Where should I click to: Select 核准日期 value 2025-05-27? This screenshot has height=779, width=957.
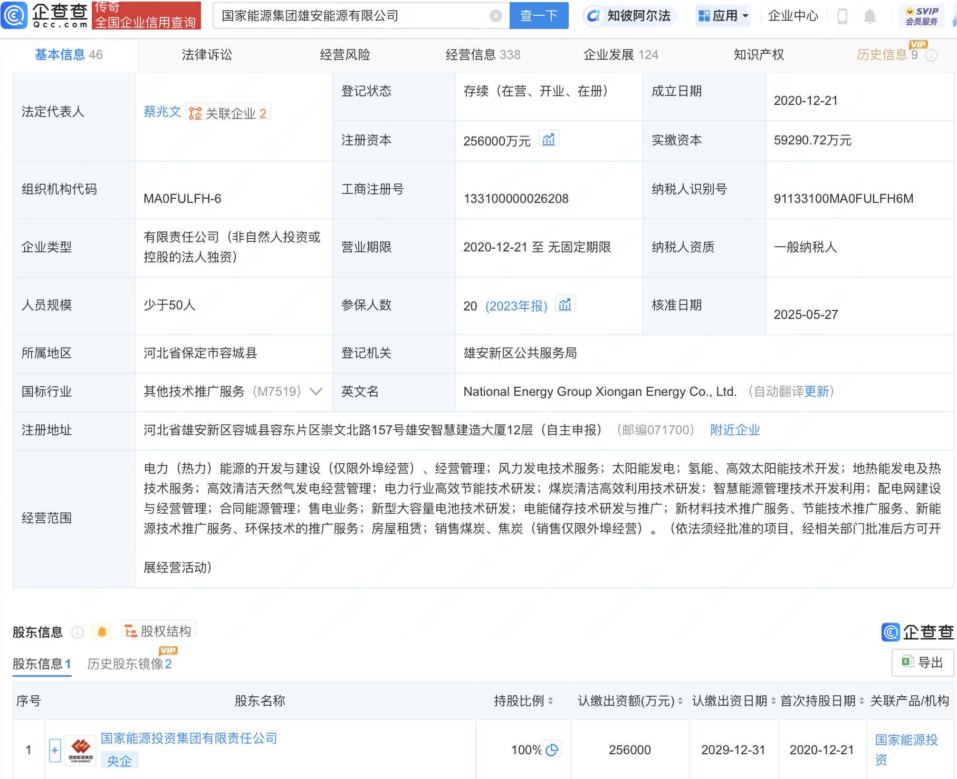[x=806, y=315]
